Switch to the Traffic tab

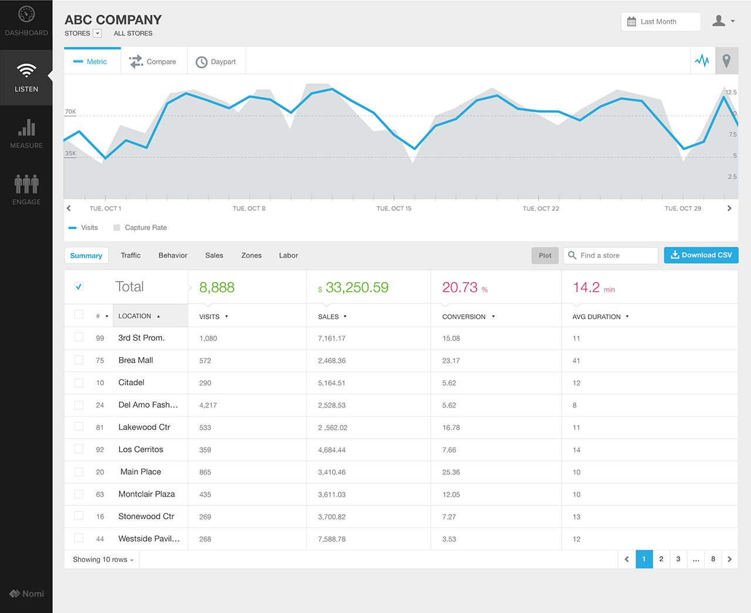pos(131,255)
